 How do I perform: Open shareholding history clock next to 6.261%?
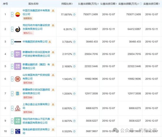74,29
